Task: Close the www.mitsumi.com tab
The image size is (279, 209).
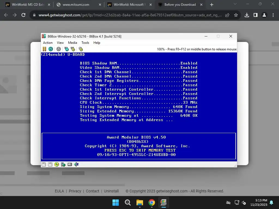Action: (100, 5)
